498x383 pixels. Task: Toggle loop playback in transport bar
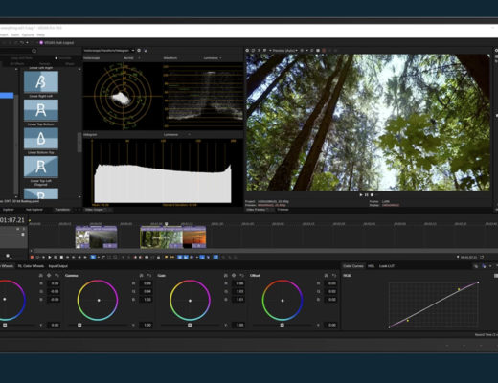point(37,257)
